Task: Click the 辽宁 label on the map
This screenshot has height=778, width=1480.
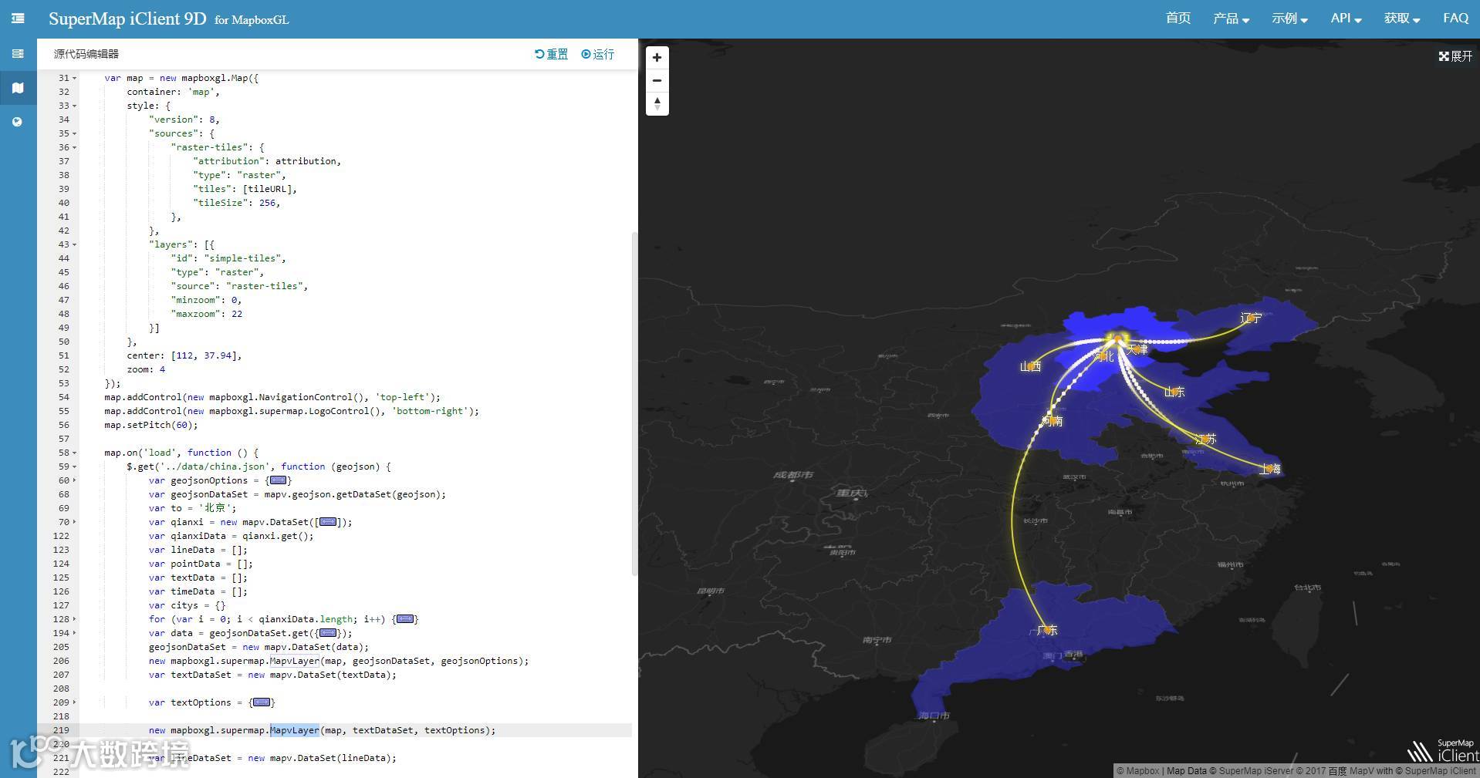Action: [1250, 318]
